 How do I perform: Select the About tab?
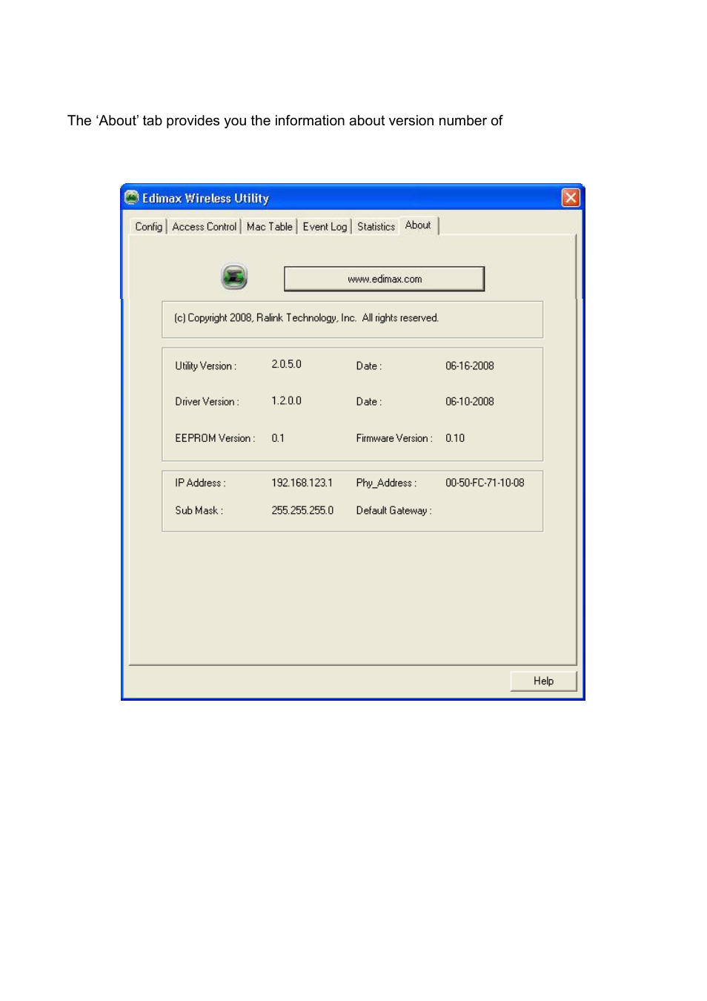click(x=418, y=225)
